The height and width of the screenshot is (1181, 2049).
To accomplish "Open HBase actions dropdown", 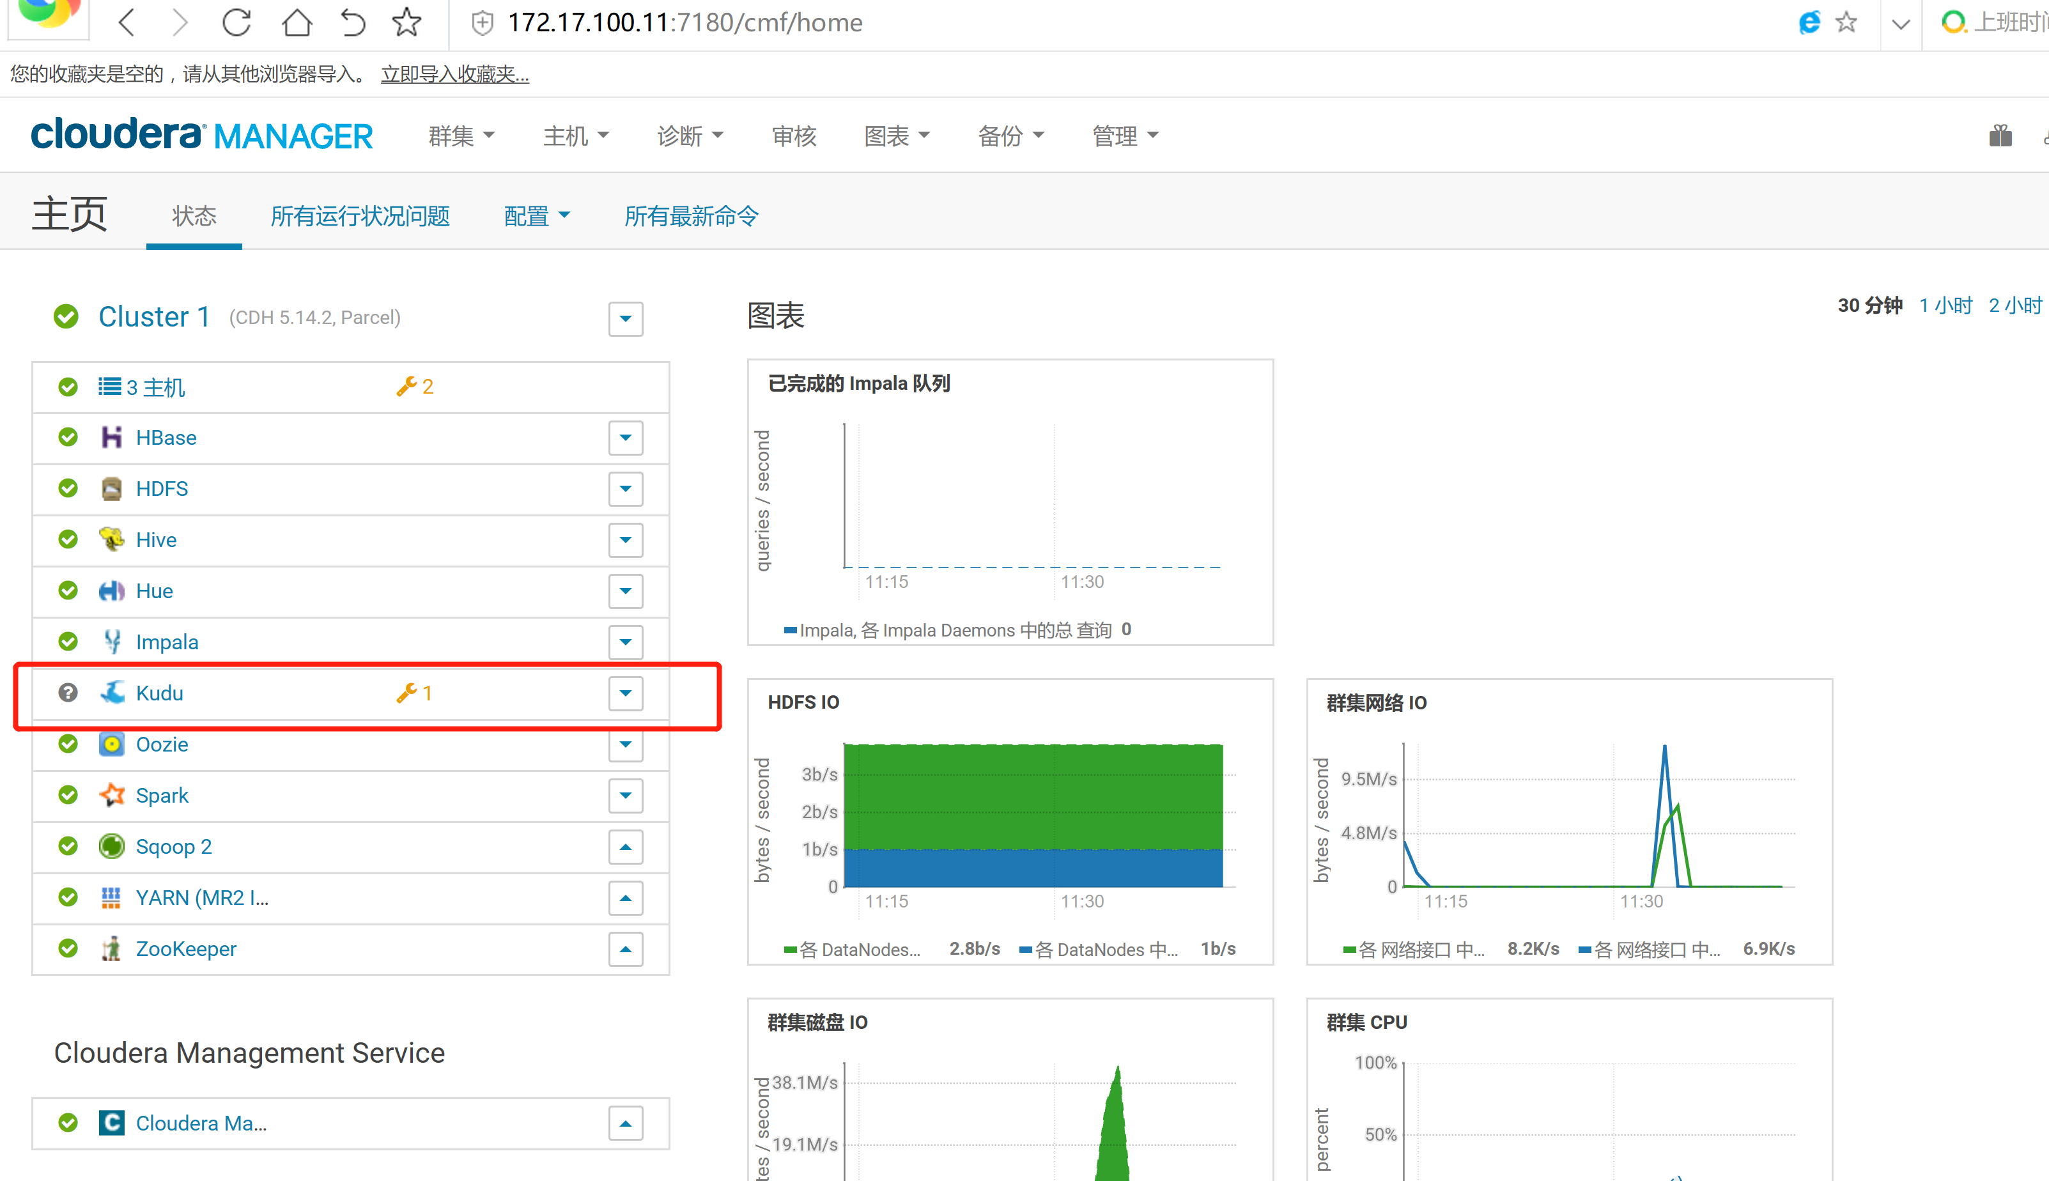I will [626, 437].
